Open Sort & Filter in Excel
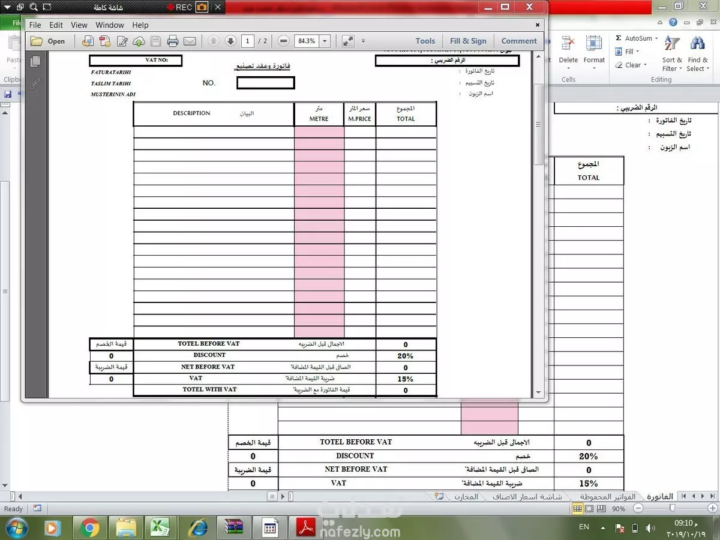 672,53
